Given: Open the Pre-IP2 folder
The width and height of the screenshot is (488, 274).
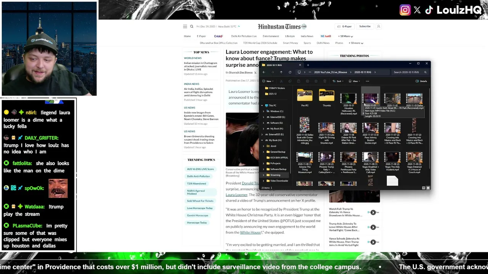Looking at the screenshot, I should (x=305, y=98).
